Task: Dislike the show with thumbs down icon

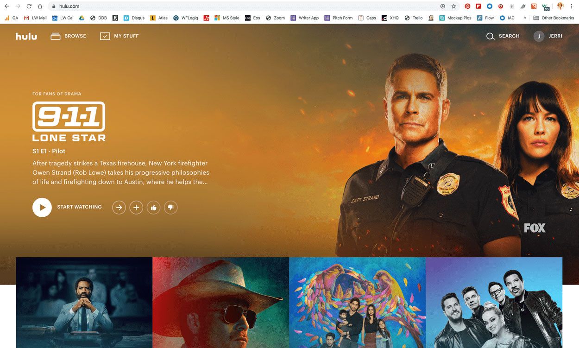Action: click(170, 208)
